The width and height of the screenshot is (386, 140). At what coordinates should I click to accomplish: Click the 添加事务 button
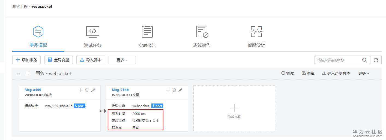26,60
